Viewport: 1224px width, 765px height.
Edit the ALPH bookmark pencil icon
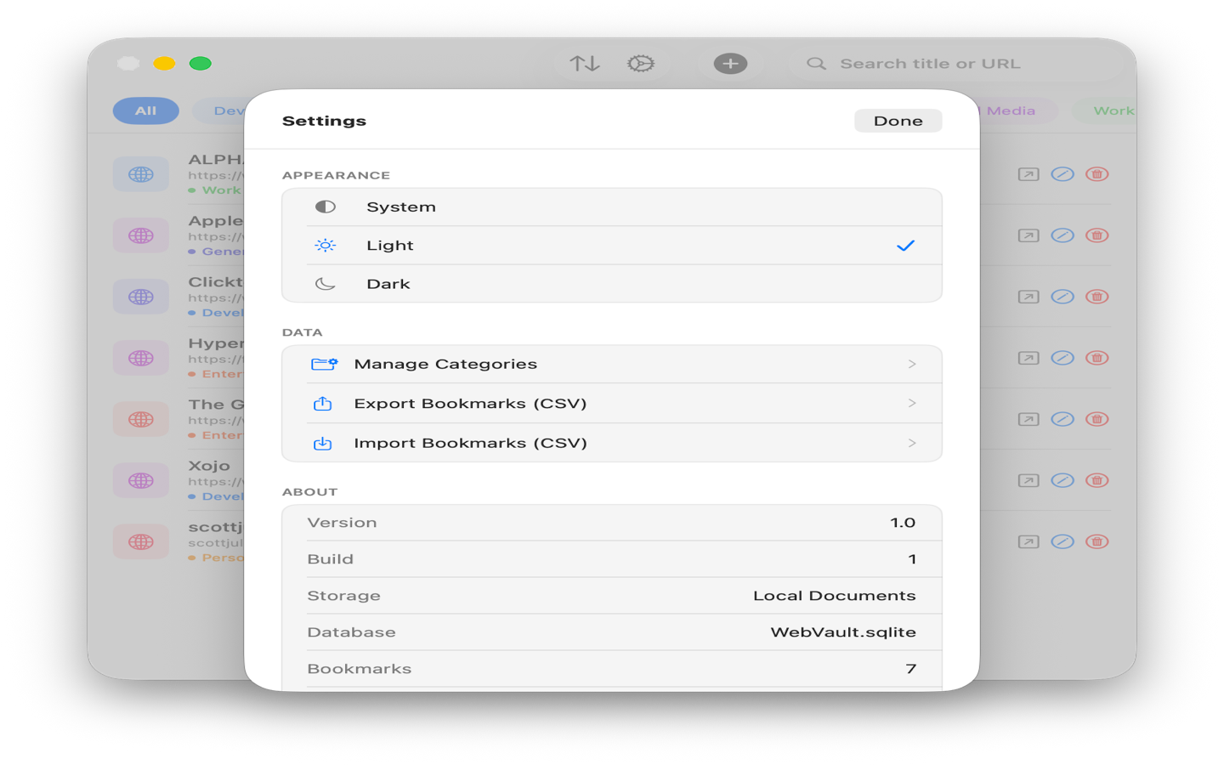click(1062, 174)
